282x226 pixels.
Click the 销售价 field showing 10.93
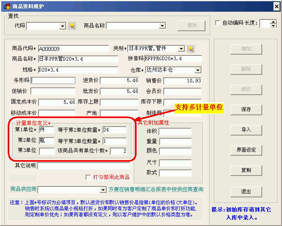pyautogui.click(x=182, y=81)
